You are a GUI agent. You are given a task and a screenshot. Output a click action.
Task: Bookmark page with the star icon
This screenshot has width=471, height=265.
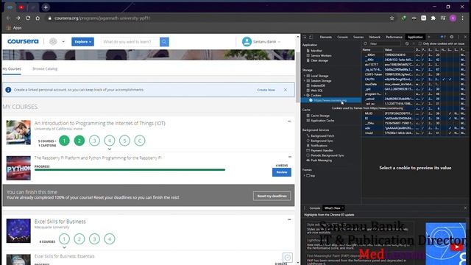[392, 18]
